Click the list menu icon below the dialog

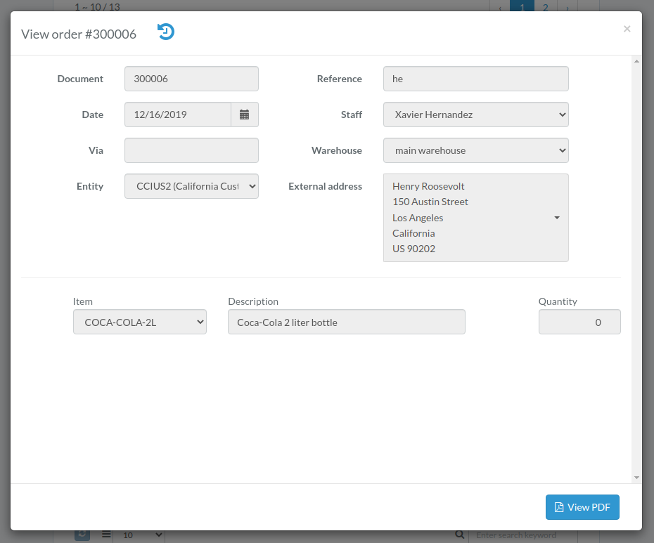[106, 535]
